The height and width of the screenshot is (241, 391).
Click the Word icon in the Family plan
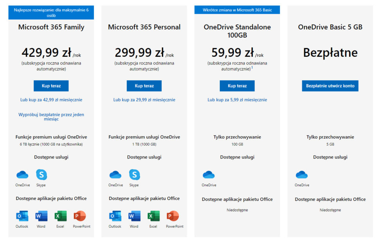click(41, 216)
